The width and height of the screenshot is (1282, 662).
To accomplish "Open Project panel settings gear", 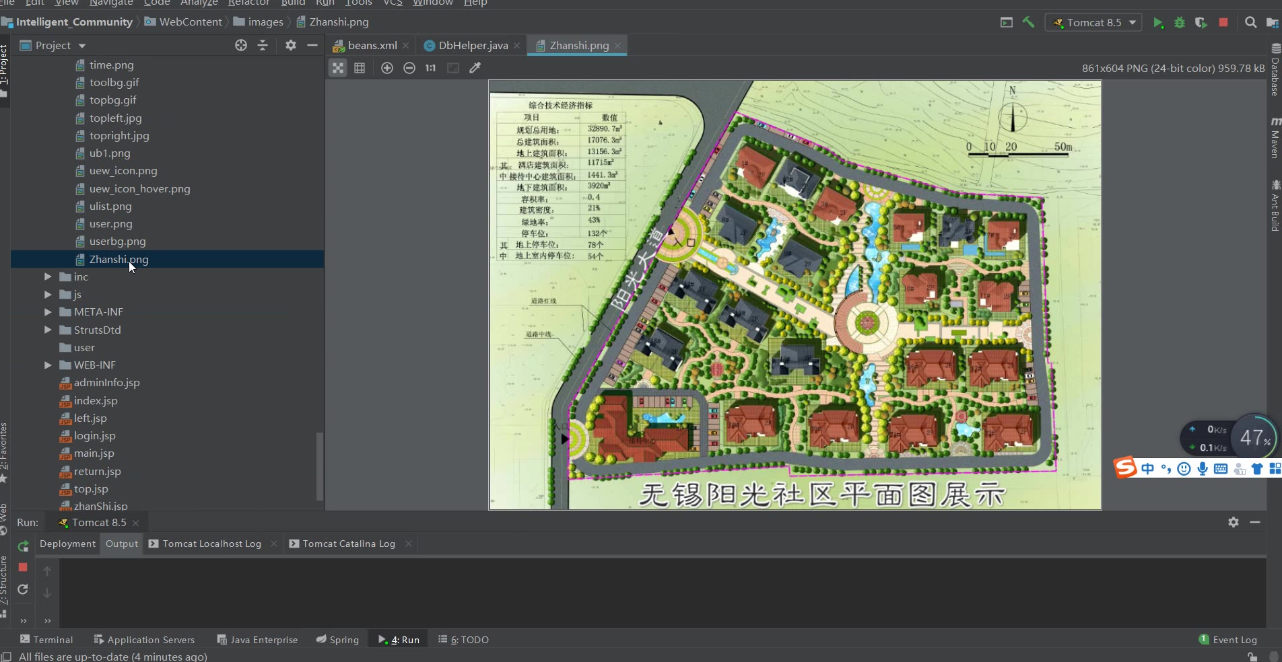I will 291,45.
